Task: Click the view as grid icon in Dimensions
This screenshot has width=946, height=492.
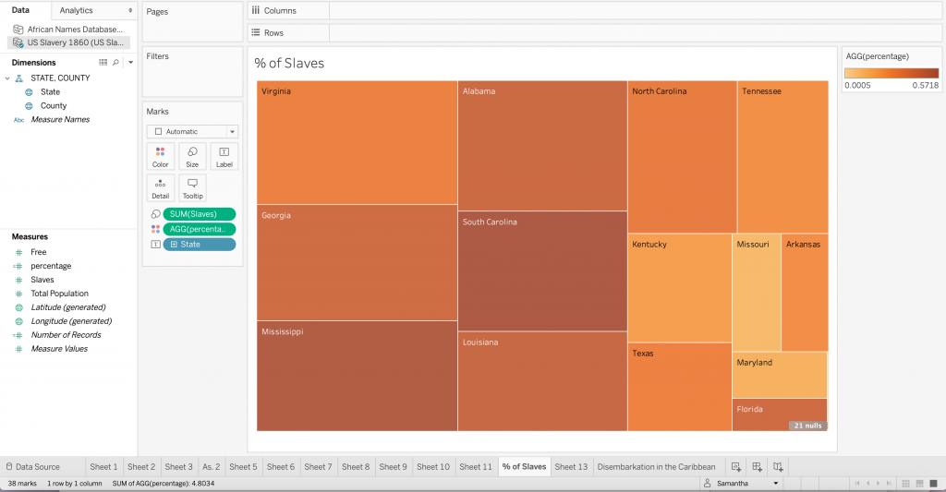Action: click(x=104, y=63)
